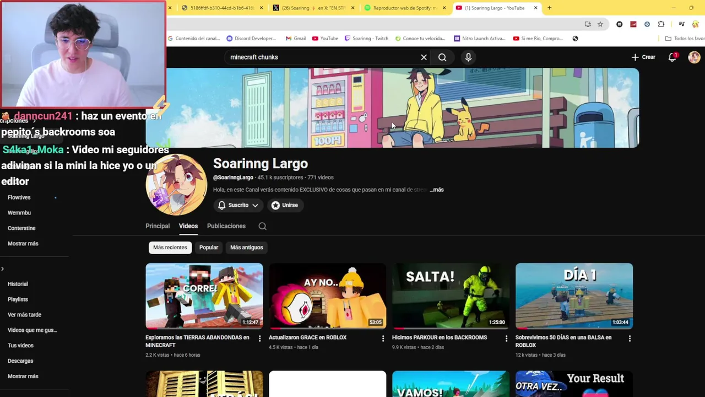Expand subscriptions with first 'Mostrar más'

coord(23,244)
